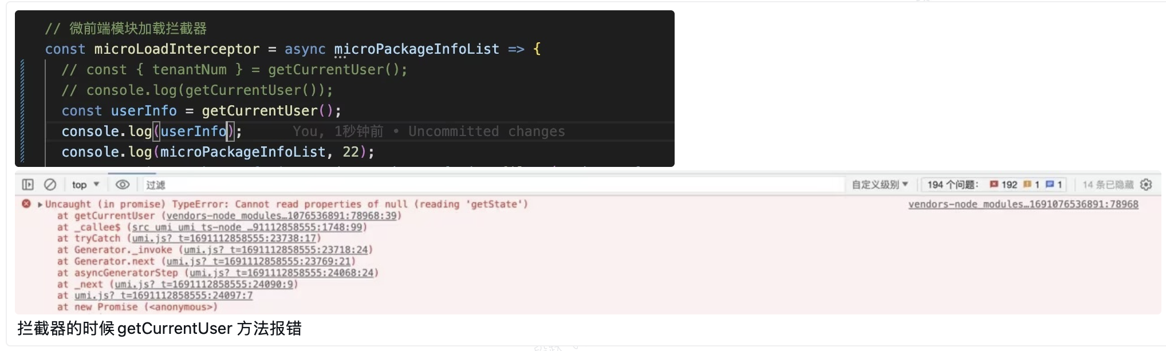Open the tryCatch umi.js:23738 link
This screenshot has height=351, width=1166.
[224, 238]
